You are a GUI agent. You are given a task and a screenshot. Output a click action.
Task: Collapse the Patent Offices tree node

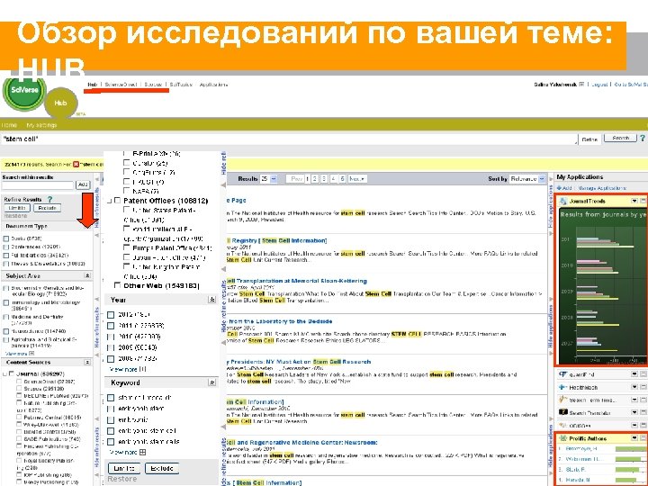[110, 202]
